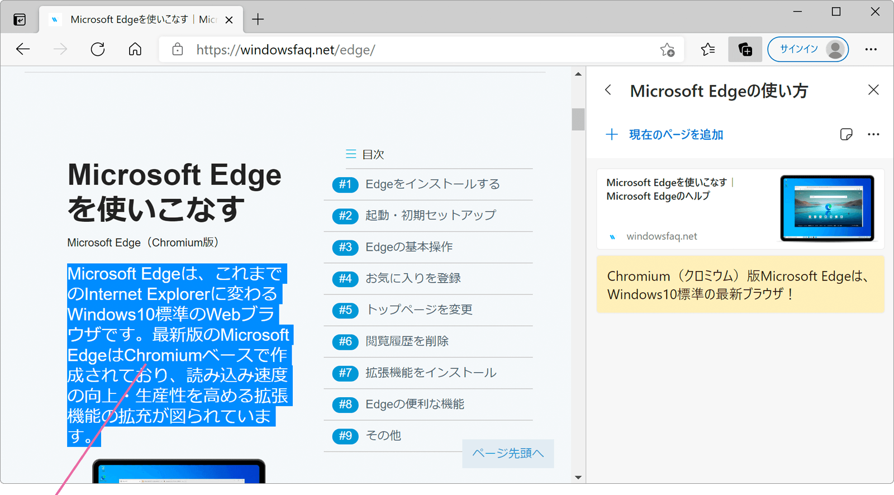Click the page scrollbar up arrow
This screenshot has width=894, height=495.
(578, 74)
